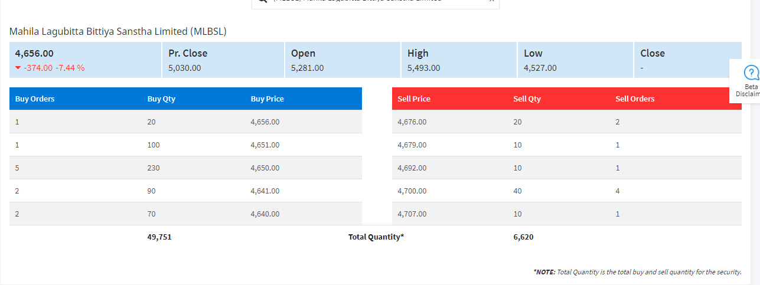
Task: Click the Sell Orders column header
Action: click(x=635, y=99)
